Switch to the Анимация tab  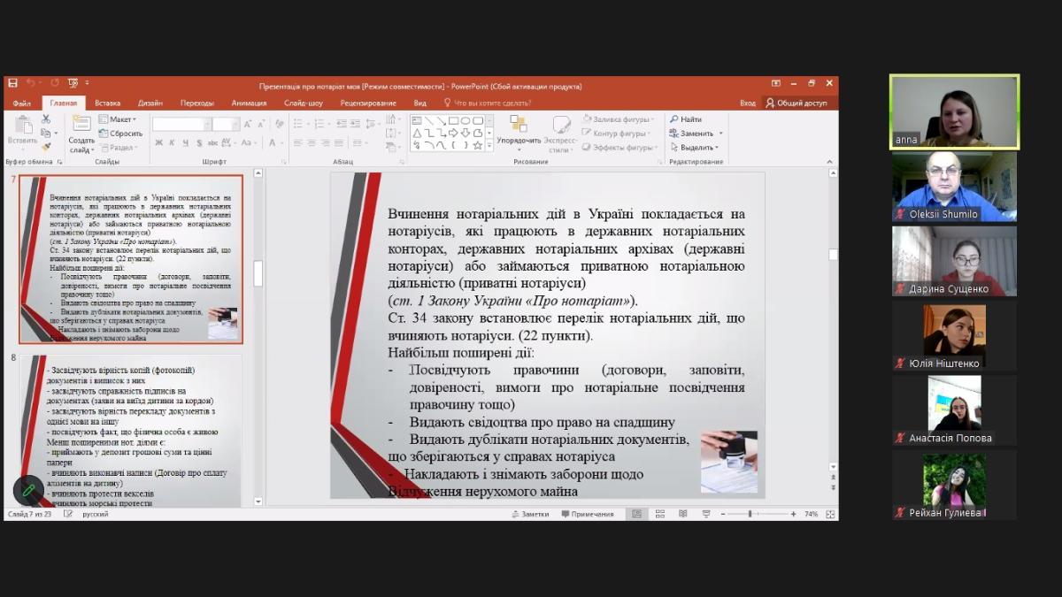pyautogui.click(x=249, y=103)
